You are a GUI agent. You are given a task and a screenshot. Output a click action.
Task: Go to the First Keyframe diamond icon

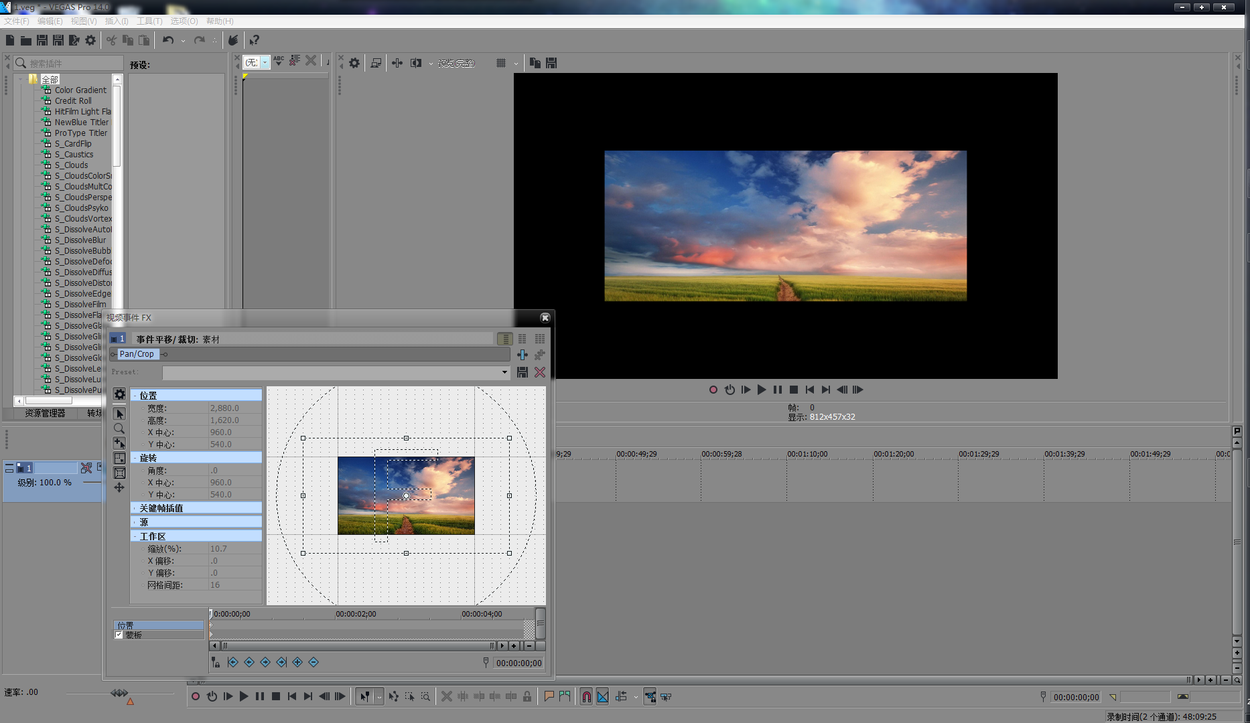tap(232, 662)
